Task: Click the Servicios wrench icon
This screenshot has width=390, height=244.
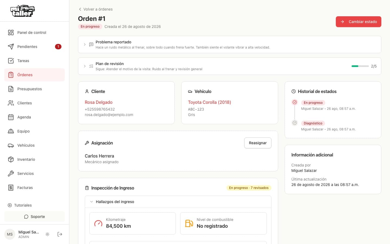Action: click(x=11, y=174)
